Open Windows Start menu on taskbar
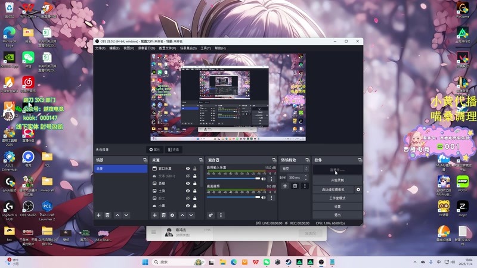477x268 pixels. click(145, 262)
